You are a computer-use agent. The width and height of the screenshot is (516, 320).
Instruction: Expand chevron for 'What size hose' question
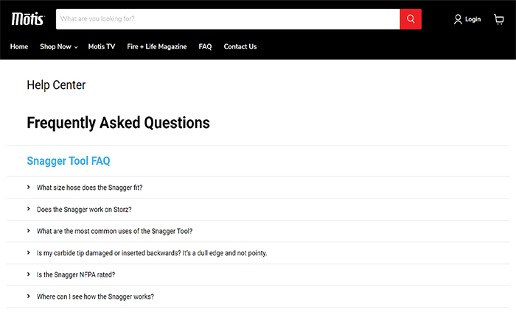(x=29, y=188)
